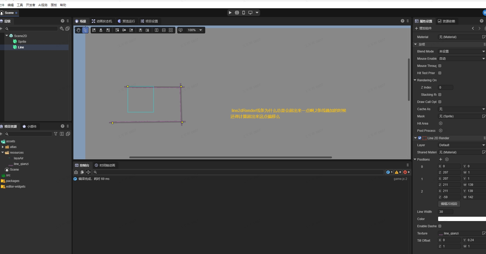Select the hand pan tool
The height and width of the screenshot is (254, 486).
(x=79, y=30)
